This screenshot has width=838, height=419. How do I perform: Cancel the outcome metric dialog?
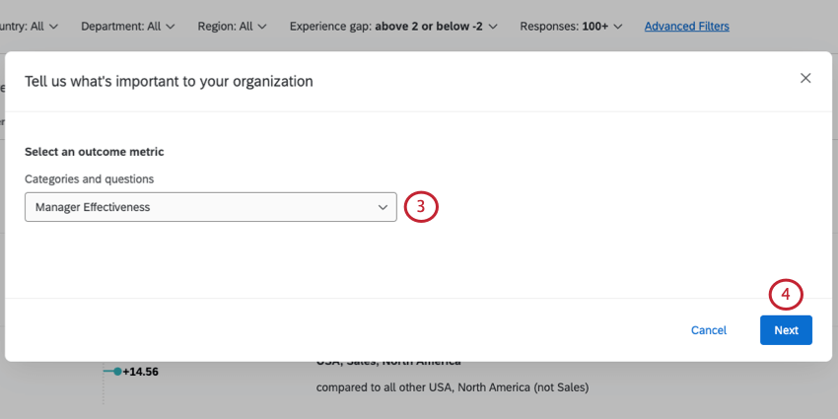708,330
